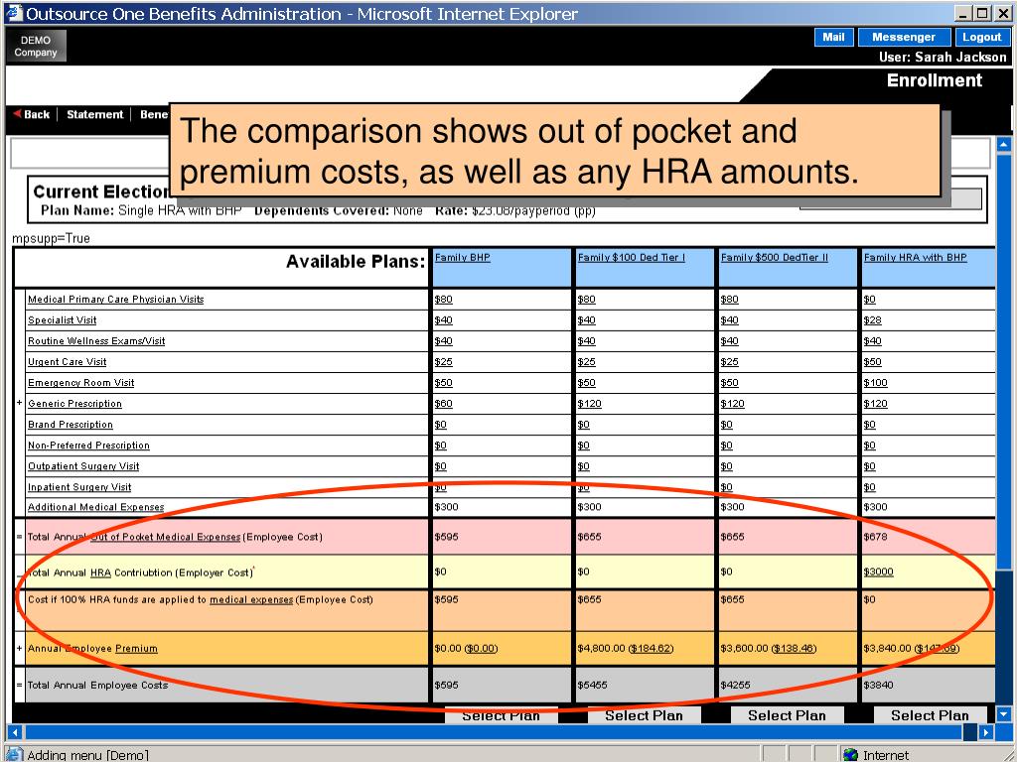
Task: Click horizontal scrollbar right arrow
Action: click(986, 732)
